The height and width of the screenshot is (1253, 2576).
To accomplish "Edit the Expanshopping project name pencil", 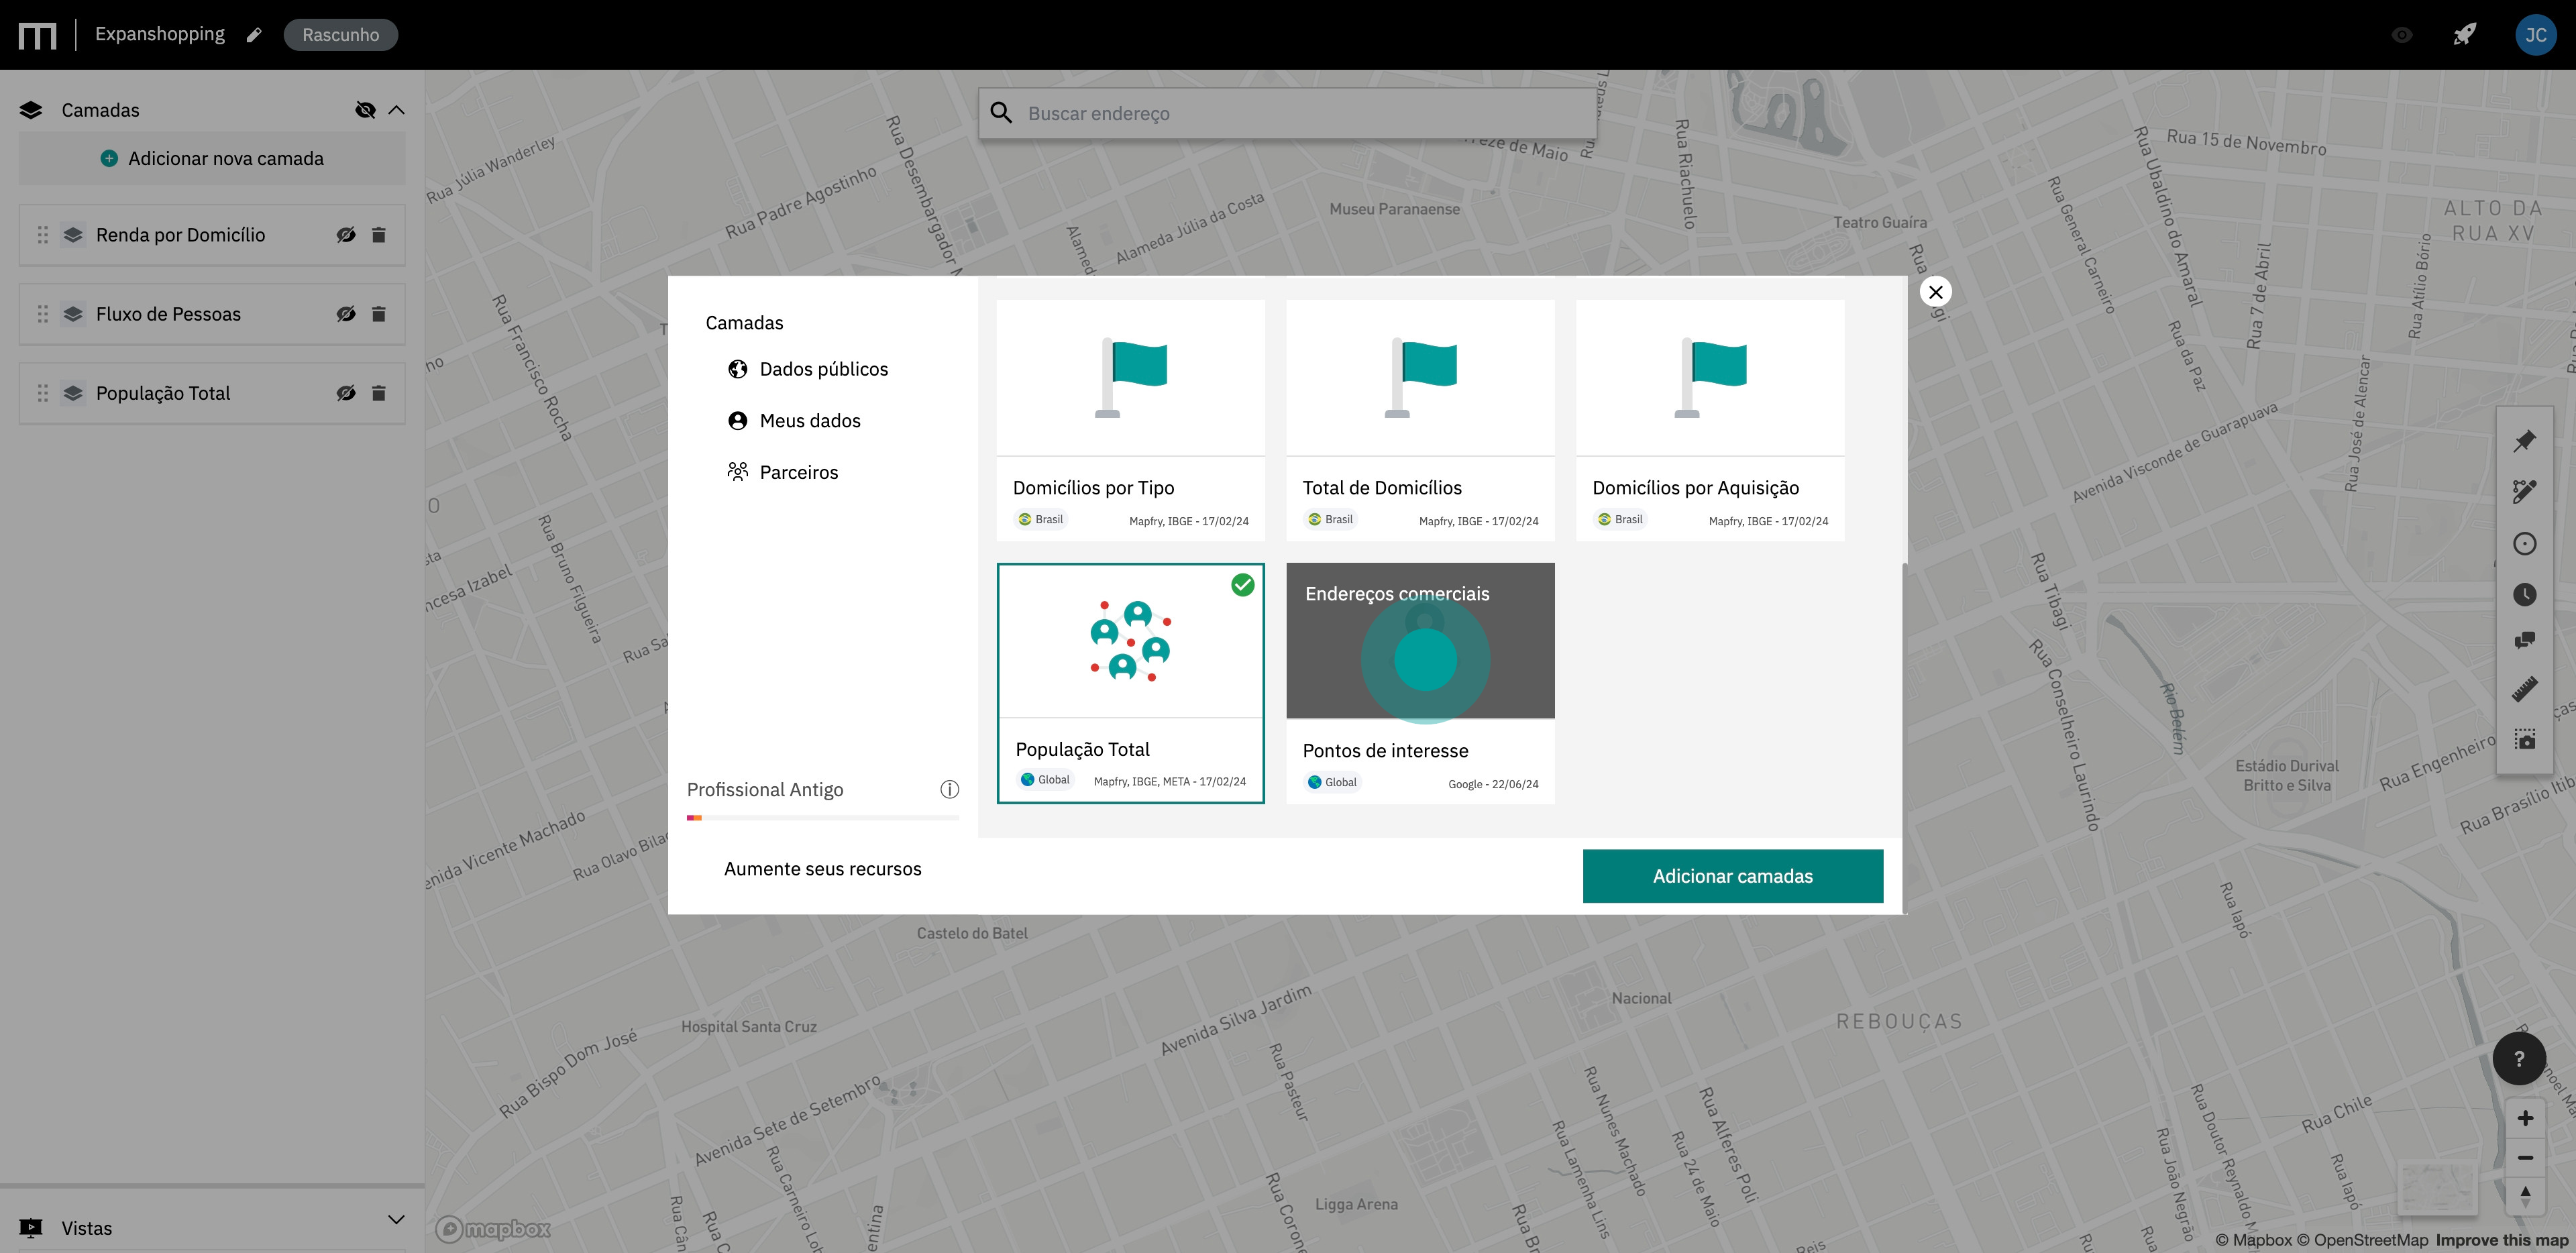I will [254, 35].
